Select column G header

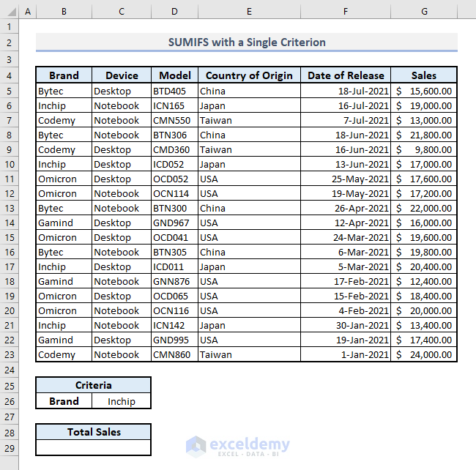(x=424, y=12)
